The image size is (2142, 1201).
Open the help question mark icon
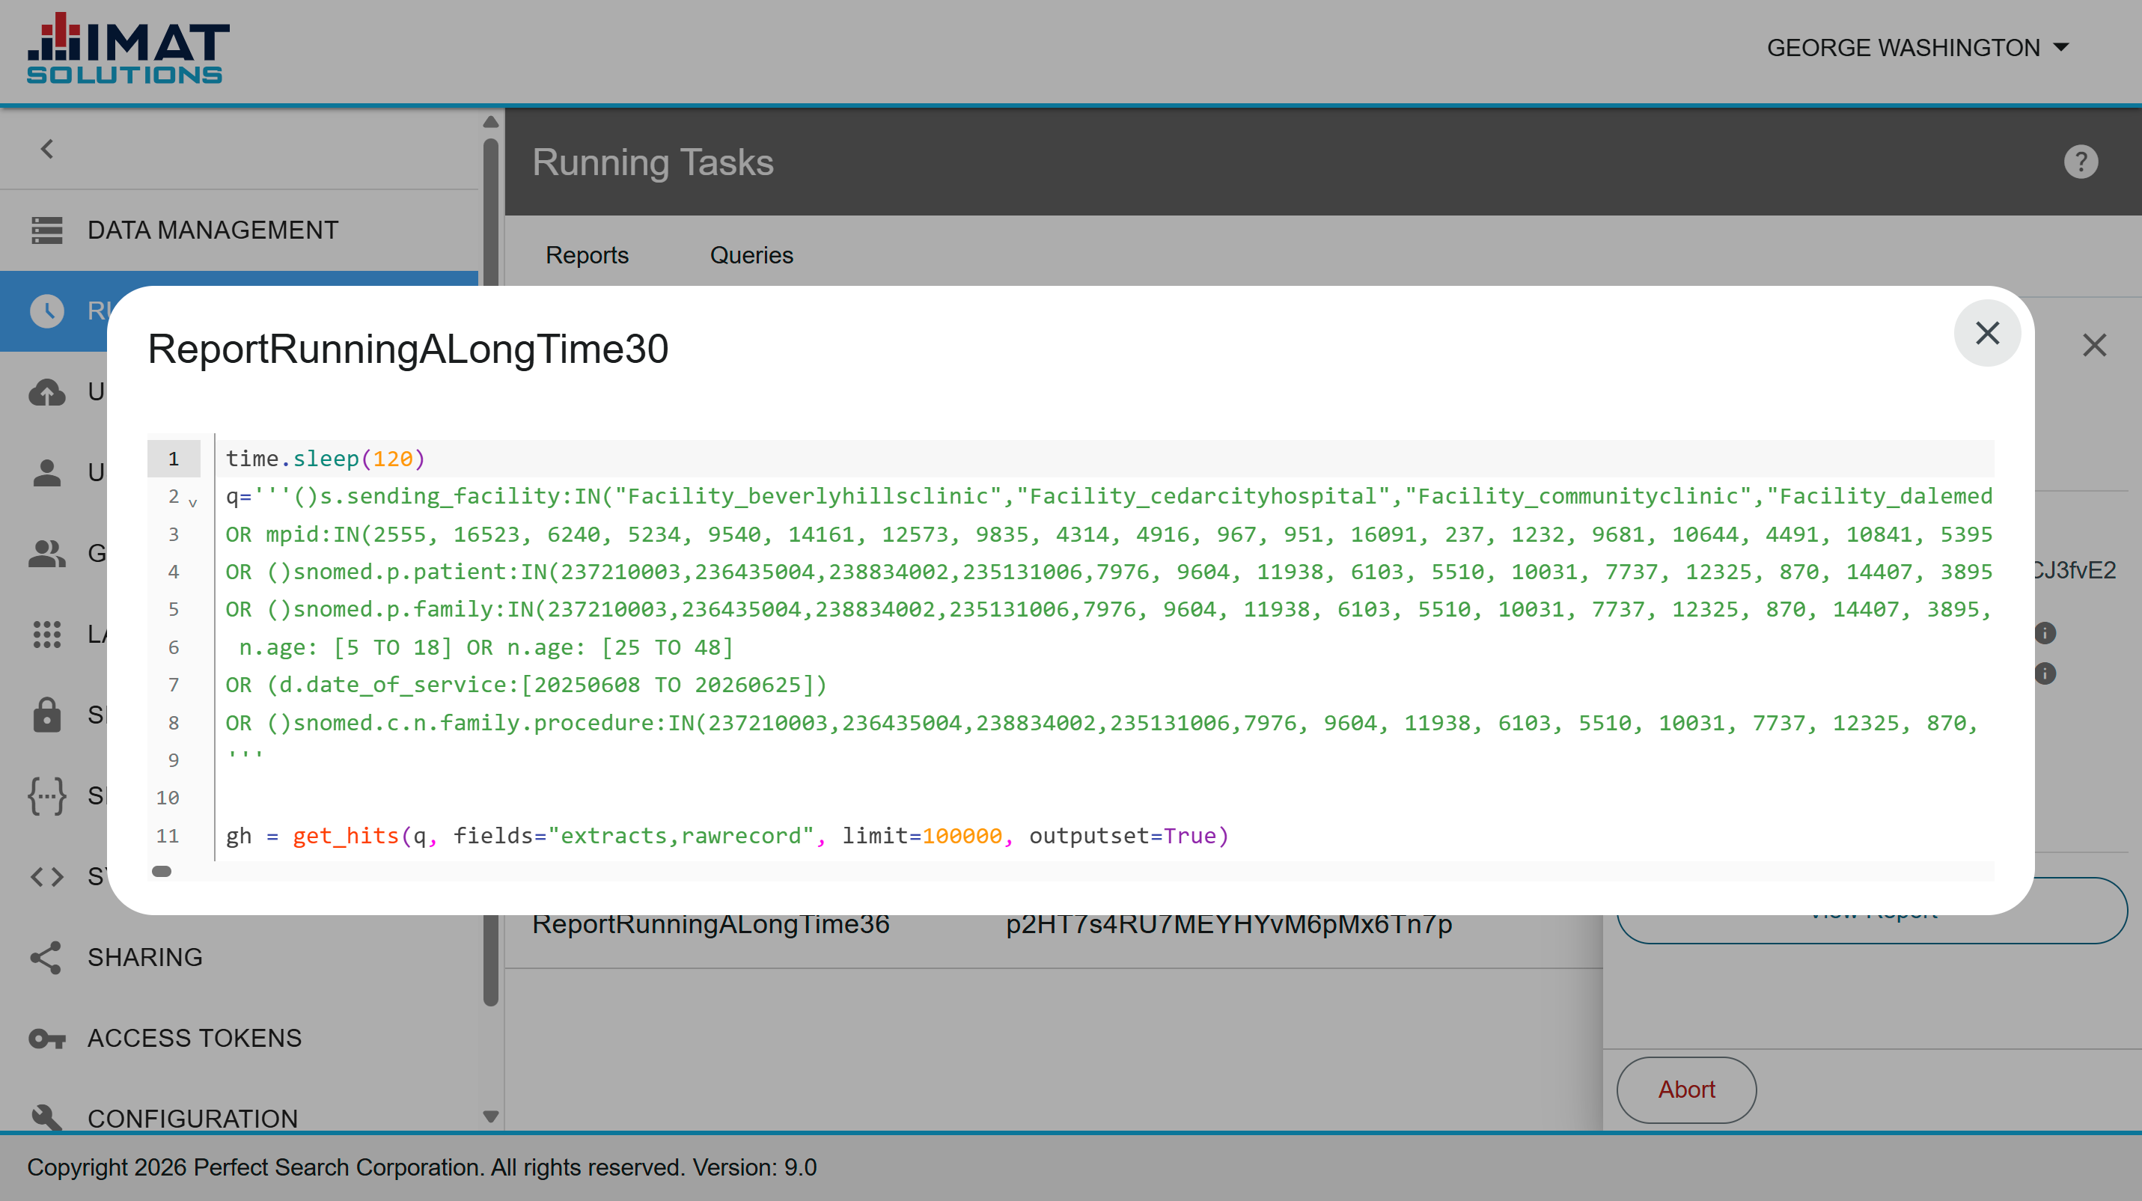[x=2081, y=162]
